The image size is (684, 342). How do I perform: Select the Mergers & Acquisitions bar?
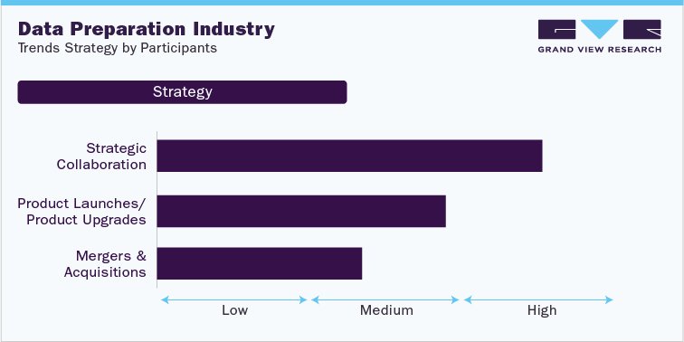coord(260,263)
